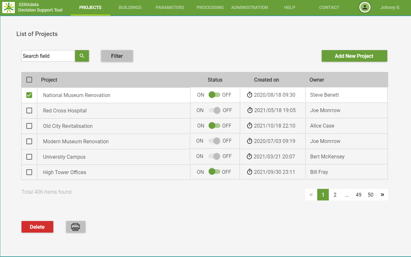The height and width of the screenshot is (257, 411).
Task: Open the user profile avatar icon
Action: tap(365, 7)
